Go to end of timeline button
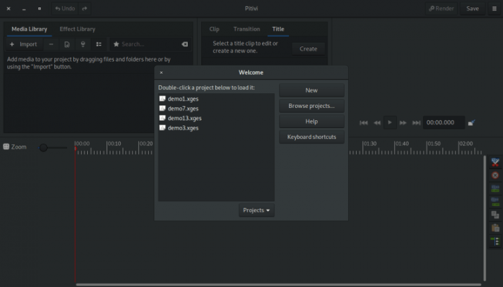503x287 pixels. tap(416, 123)
